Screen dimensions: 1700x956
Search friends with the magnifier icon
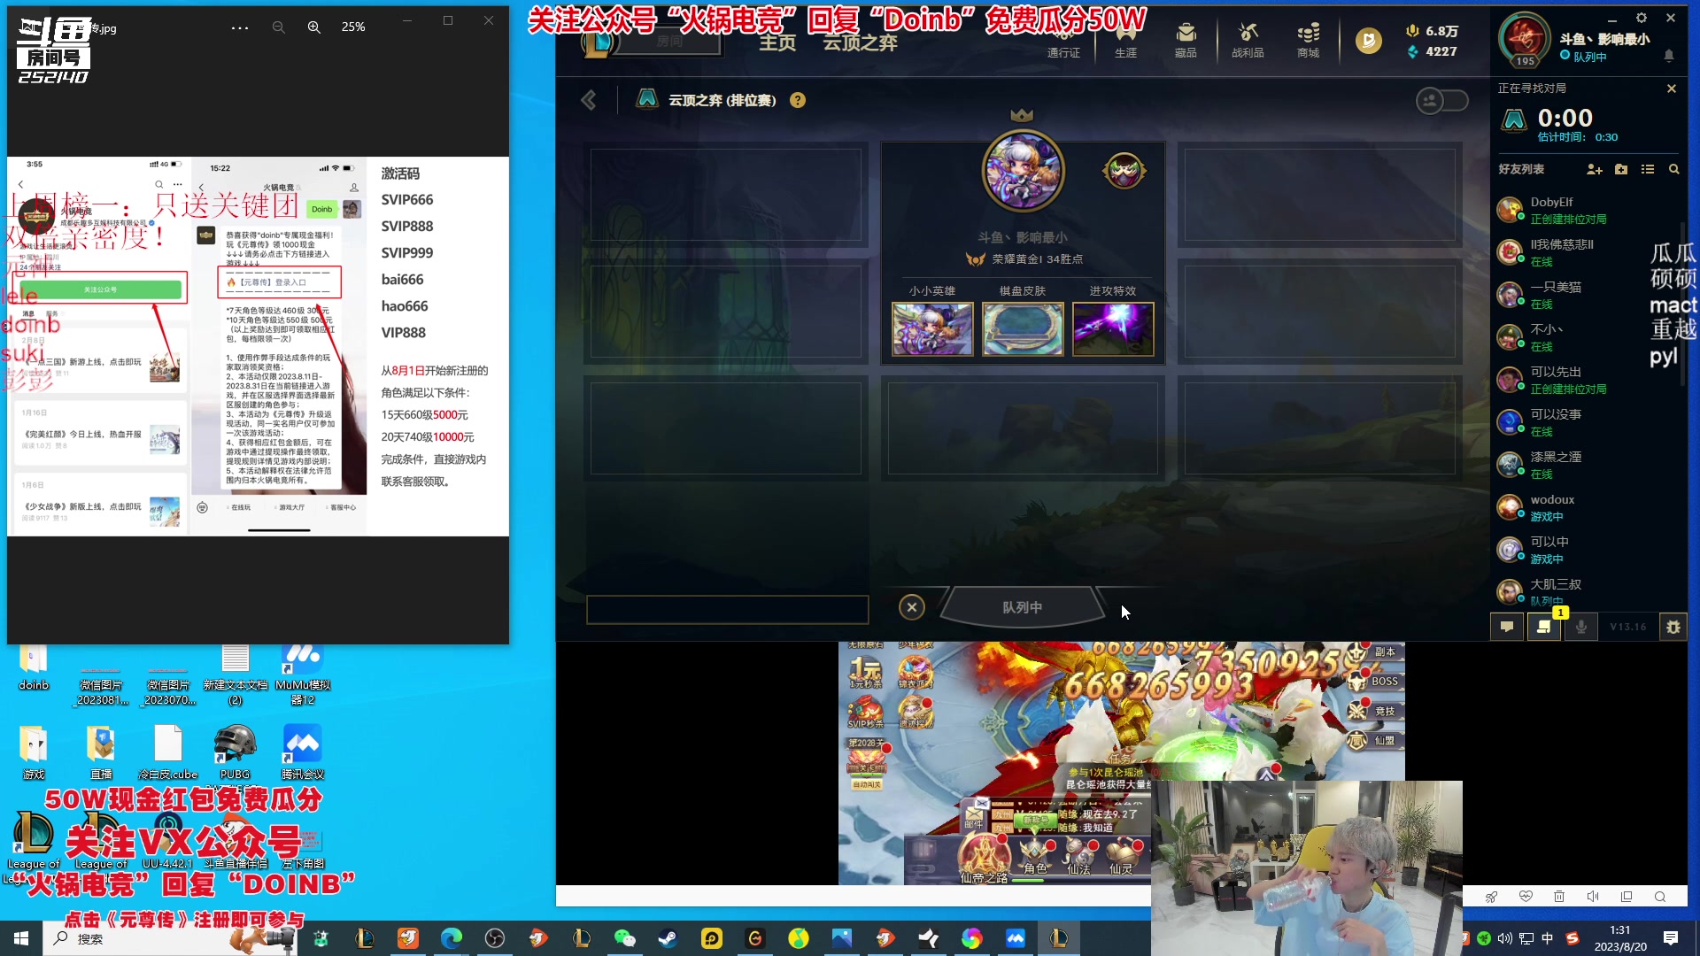tap(1673, 169)
